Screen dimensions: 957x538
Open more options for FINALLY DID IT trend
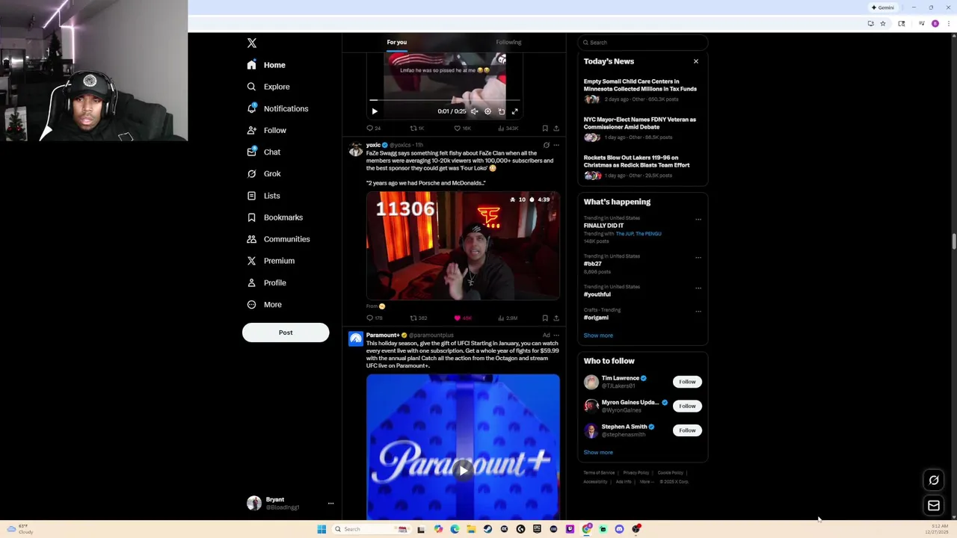(698, 220)
